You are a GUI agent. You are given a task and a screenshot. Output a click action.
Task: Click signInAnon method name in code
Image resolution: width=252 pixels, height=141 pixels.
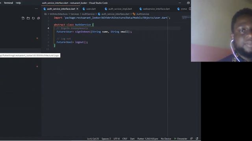pos(82,32)
